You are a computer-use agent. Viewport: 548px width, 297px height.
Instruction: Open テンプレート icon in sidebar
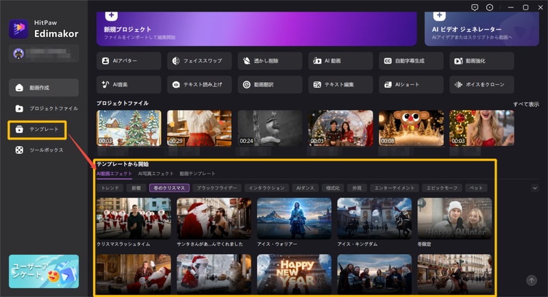[x=19, y=129]
